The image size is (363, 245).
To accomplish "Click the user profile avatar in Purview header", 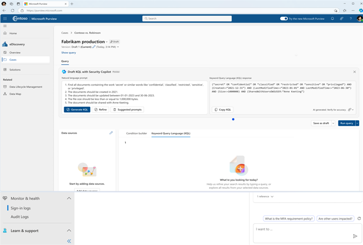I will point(359,19).
